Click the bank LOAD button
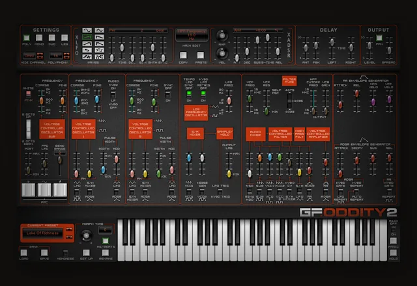The image size is (417, 286). [x=23, y=253]
